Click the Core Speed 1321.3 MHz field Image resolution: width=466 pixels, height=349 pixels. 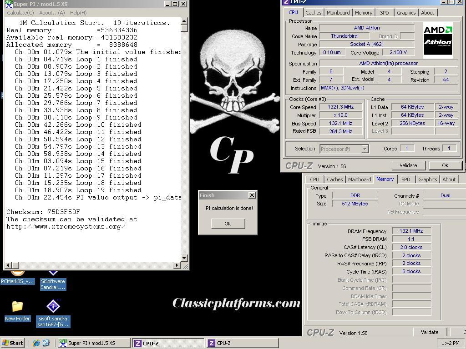click(340, 107)
